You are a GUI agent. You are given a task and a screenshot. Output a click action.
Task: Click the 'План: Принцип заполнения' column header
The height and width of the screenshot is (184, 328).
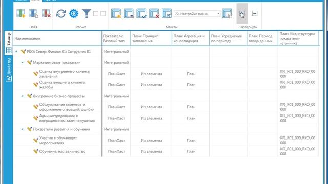[151, 38]
